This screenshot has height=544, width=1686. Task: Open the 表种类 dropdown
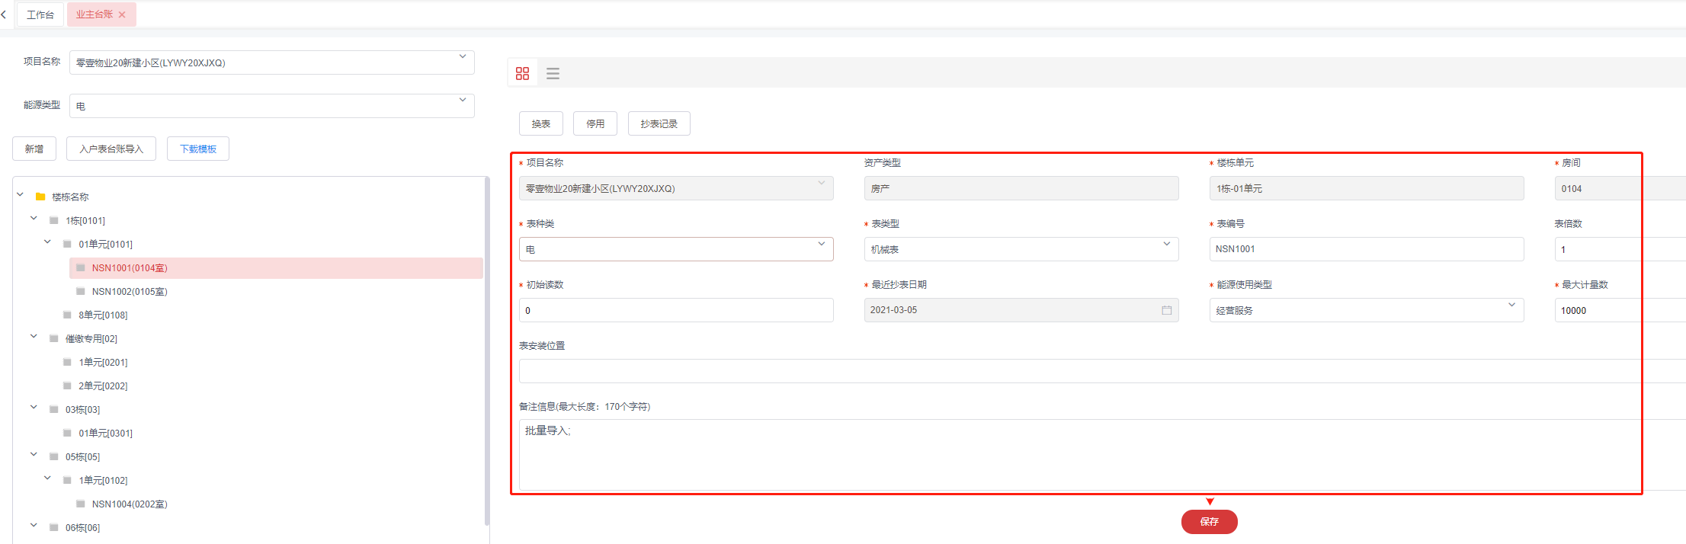pyautogui.click(x=676, y=249)
